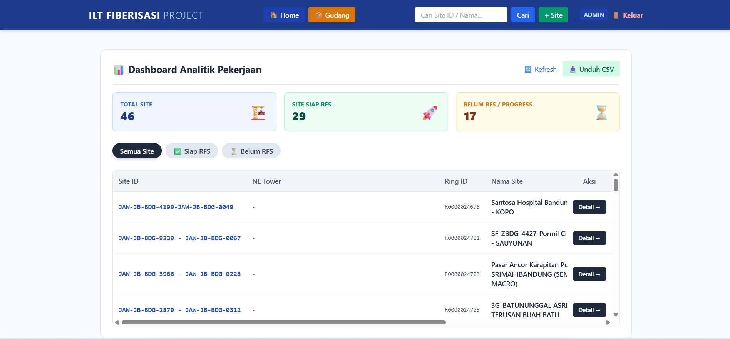Focus the Cari Site ID search field
730x339 pixels.
[x=461, y=15]
